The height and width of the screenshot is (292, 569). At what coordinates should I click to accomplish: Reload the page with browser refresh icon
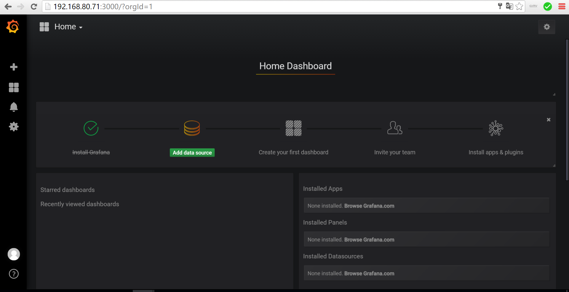[x=34, y=7]
